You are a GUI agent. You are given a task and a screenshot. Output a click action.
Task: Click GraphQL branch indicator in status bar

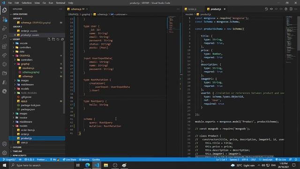[9, 160]
